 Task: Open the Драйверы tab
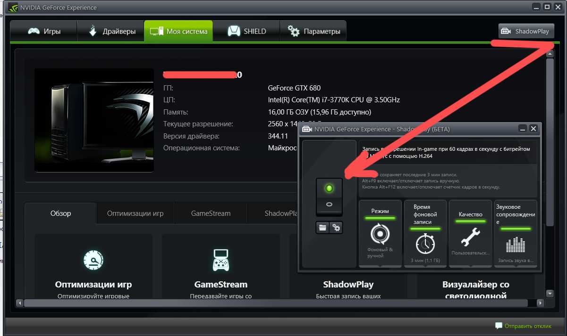point(112,32)
